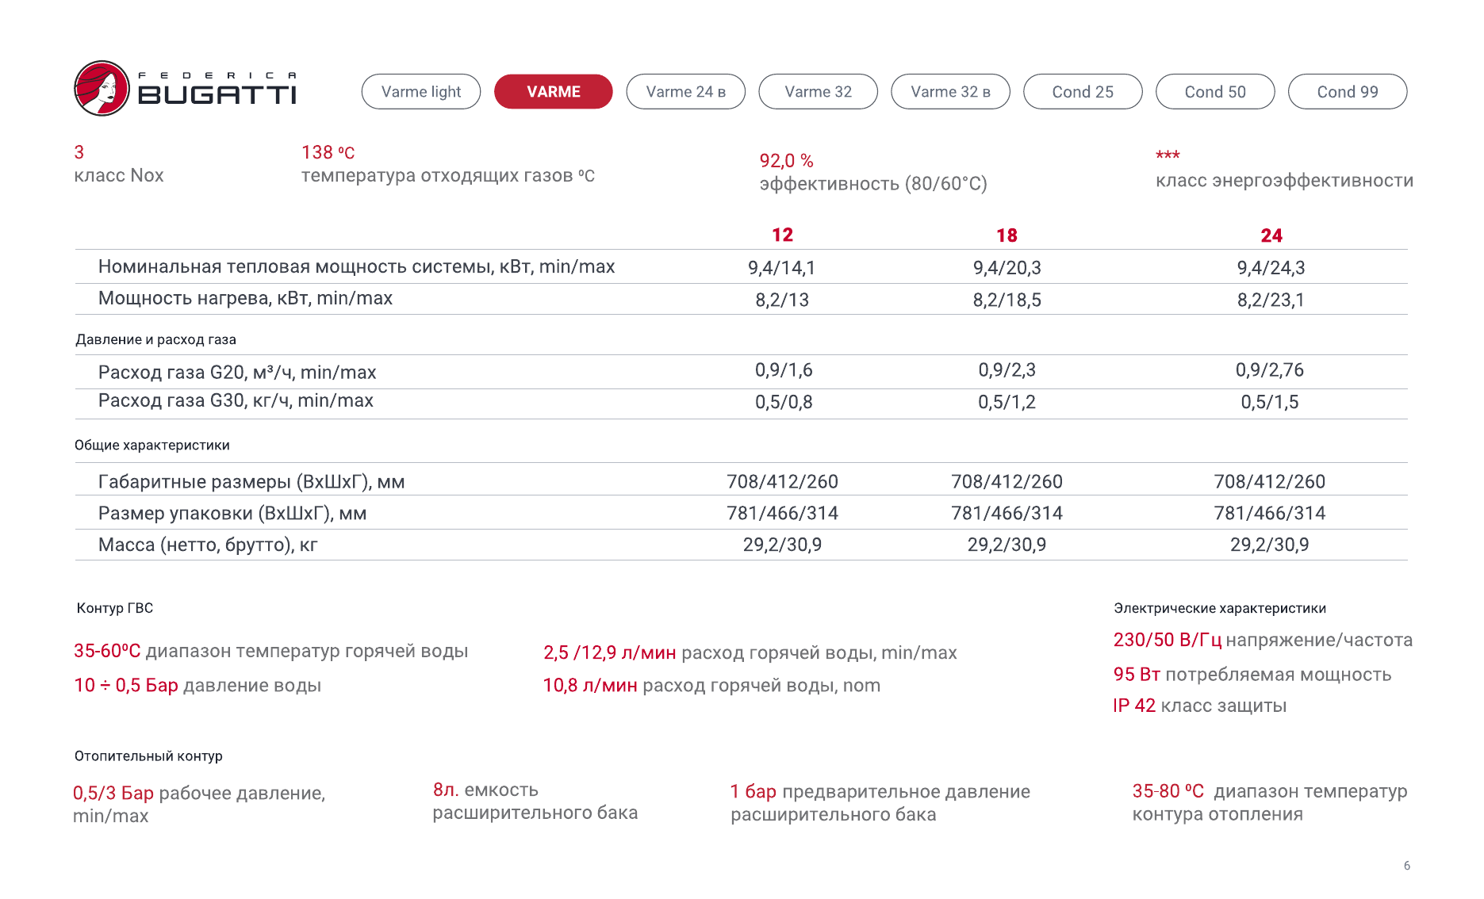The image size is (1484, 899).
Task: Switch to the Cond 25 tab
Action: pos(1083,92)
